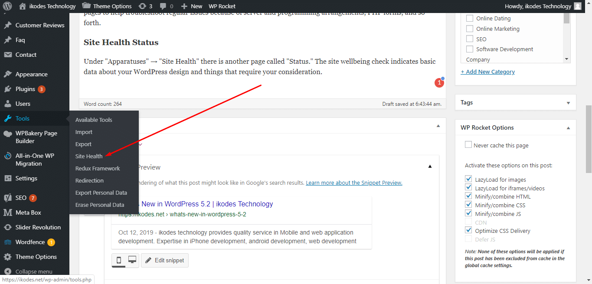Viewport: 592px width, 284px height.
Task: Click the WordPress logo icon
Action: (7, 6)
